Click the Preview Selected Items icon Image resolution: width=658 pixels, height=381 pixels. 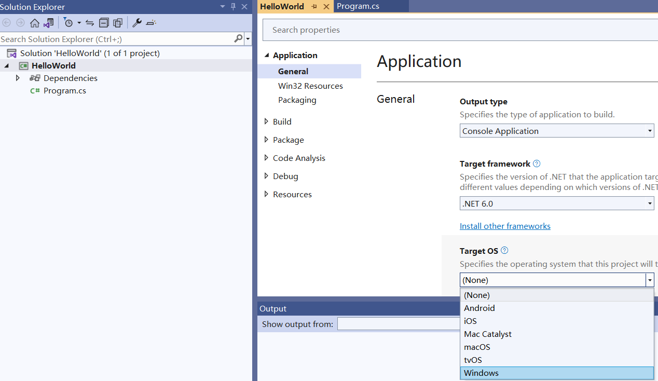[x=151, y=23]
